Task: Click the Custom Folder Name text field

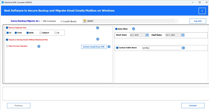Action: (x=162, y=48)
